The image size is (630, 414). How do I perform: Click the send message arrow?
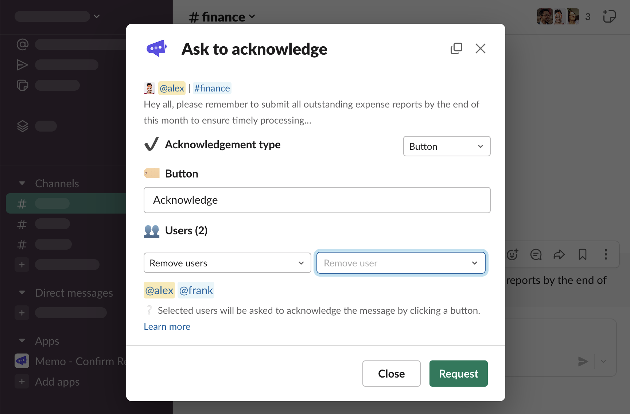[583, 361]
